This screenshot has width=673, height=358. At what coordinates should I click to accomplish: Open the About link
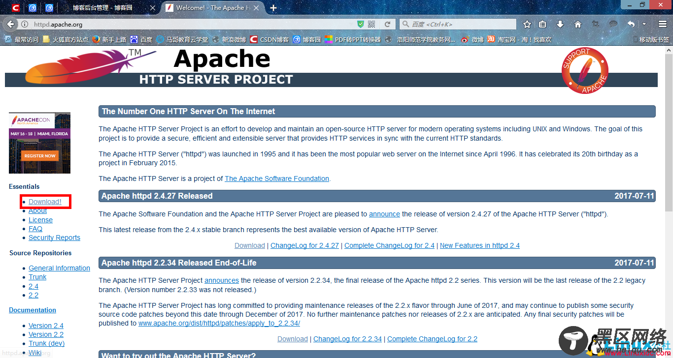tap(38, 210)
